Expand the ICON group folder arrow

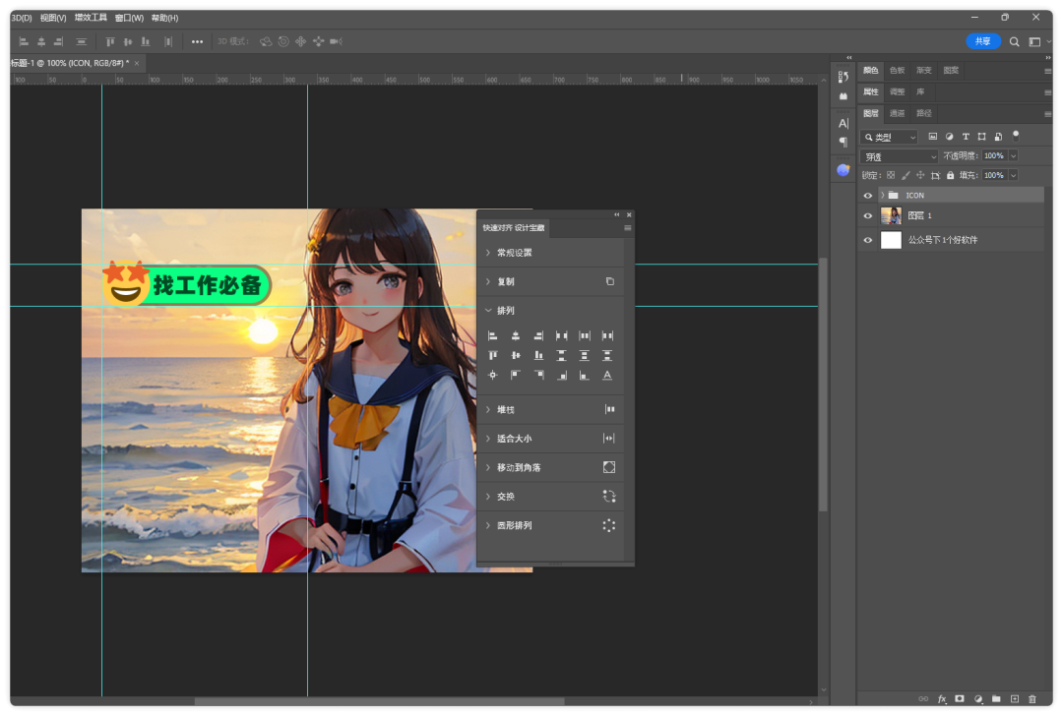(882, 195)
